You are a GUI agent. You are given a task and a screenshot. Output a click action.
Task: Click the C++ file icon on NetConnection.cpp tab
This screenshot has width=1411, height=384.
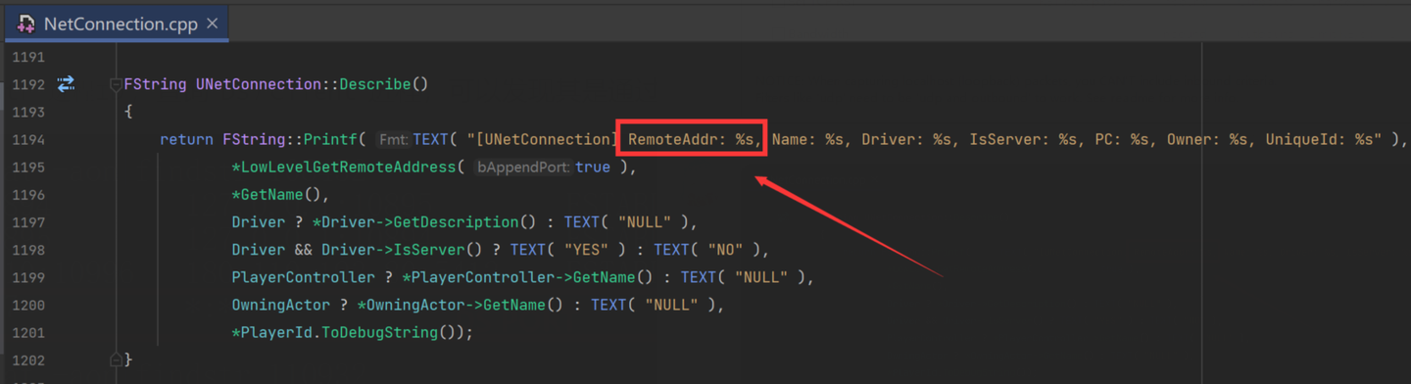click(26, 24)
